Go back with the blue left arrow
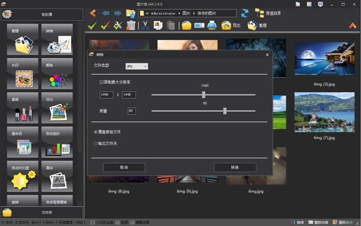The image size is (361, 226). 106,13
